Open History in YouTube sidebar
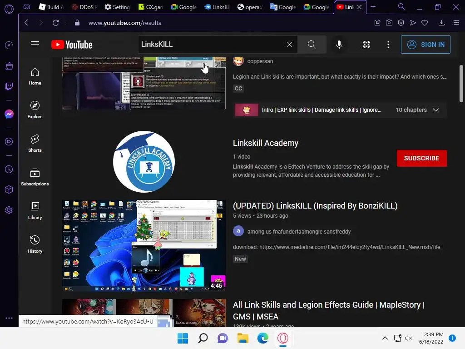 click(x=35, y=244)
